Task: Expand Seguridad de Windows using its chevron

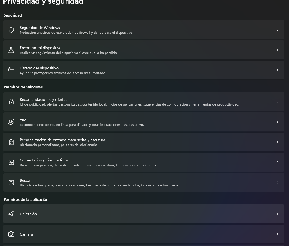Action: click(x=277, y=30)
